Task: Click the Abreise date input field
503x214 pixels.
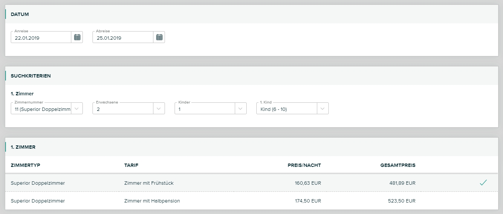Action: coord(123,37)
